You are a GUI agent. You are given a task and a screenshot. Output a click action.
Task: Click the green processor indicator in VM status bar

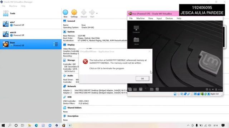[x=202, y=94]
